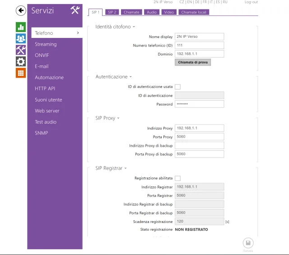Select Streaming in the services menu
The image size is (289, 255).
pos(46,44)
